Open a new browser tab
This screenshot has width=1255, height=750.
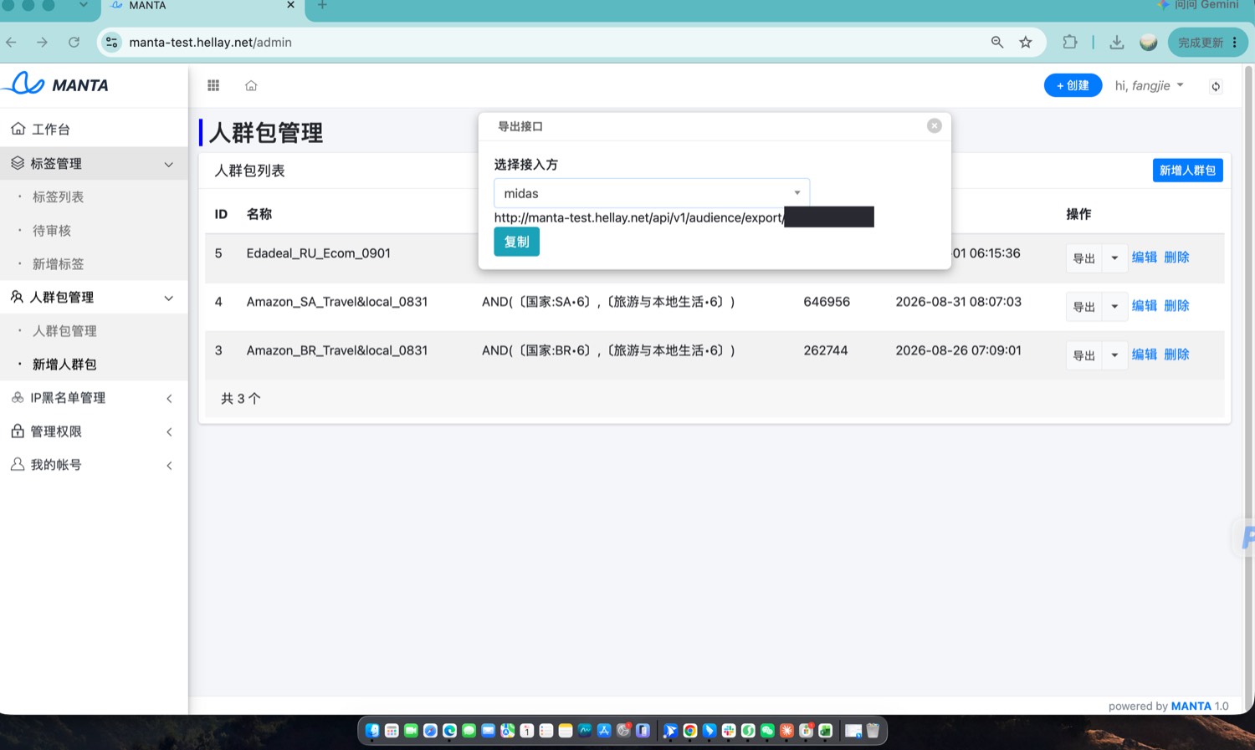322,5
